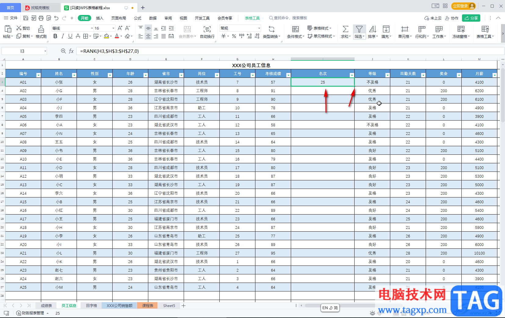Toggle Bold formatting
The width and height of the screenshot is (505, 318).
[55, 36]
